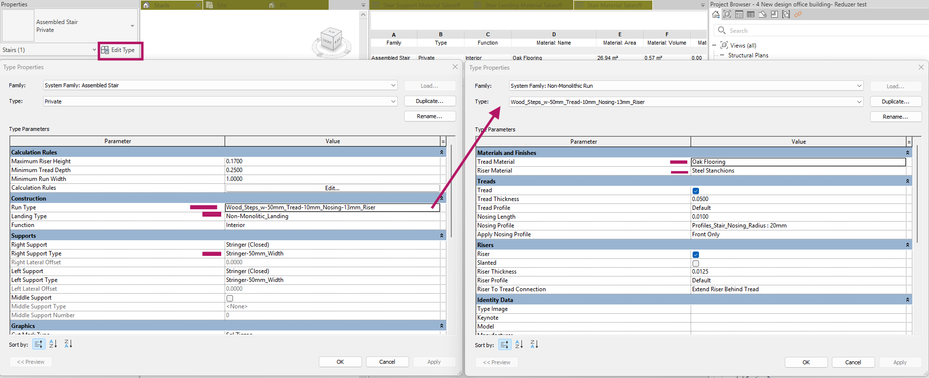Viewport: 929px width, 378px height.
Task: Collapse the Identity Data group
Action: coord(907,300)
